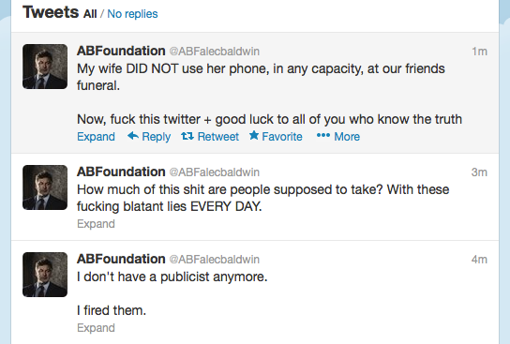Expand the publicist tweet
Viewport: 510px width, 344px height.
point(96,328)
